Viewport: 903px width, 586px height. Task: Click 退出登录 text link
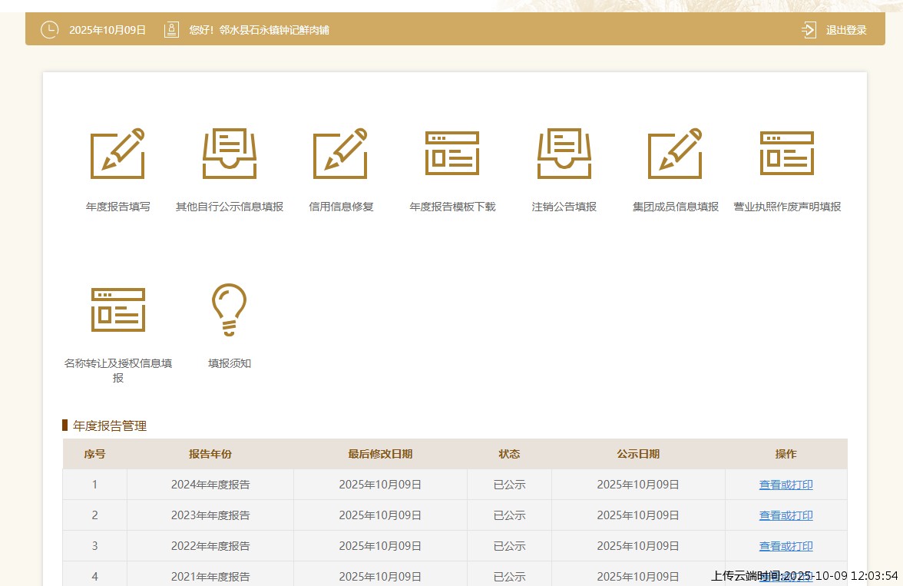point(845,30)
